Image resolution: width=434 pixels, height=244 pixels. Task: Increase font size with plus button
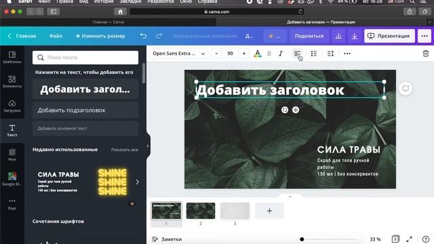point(244,54)
